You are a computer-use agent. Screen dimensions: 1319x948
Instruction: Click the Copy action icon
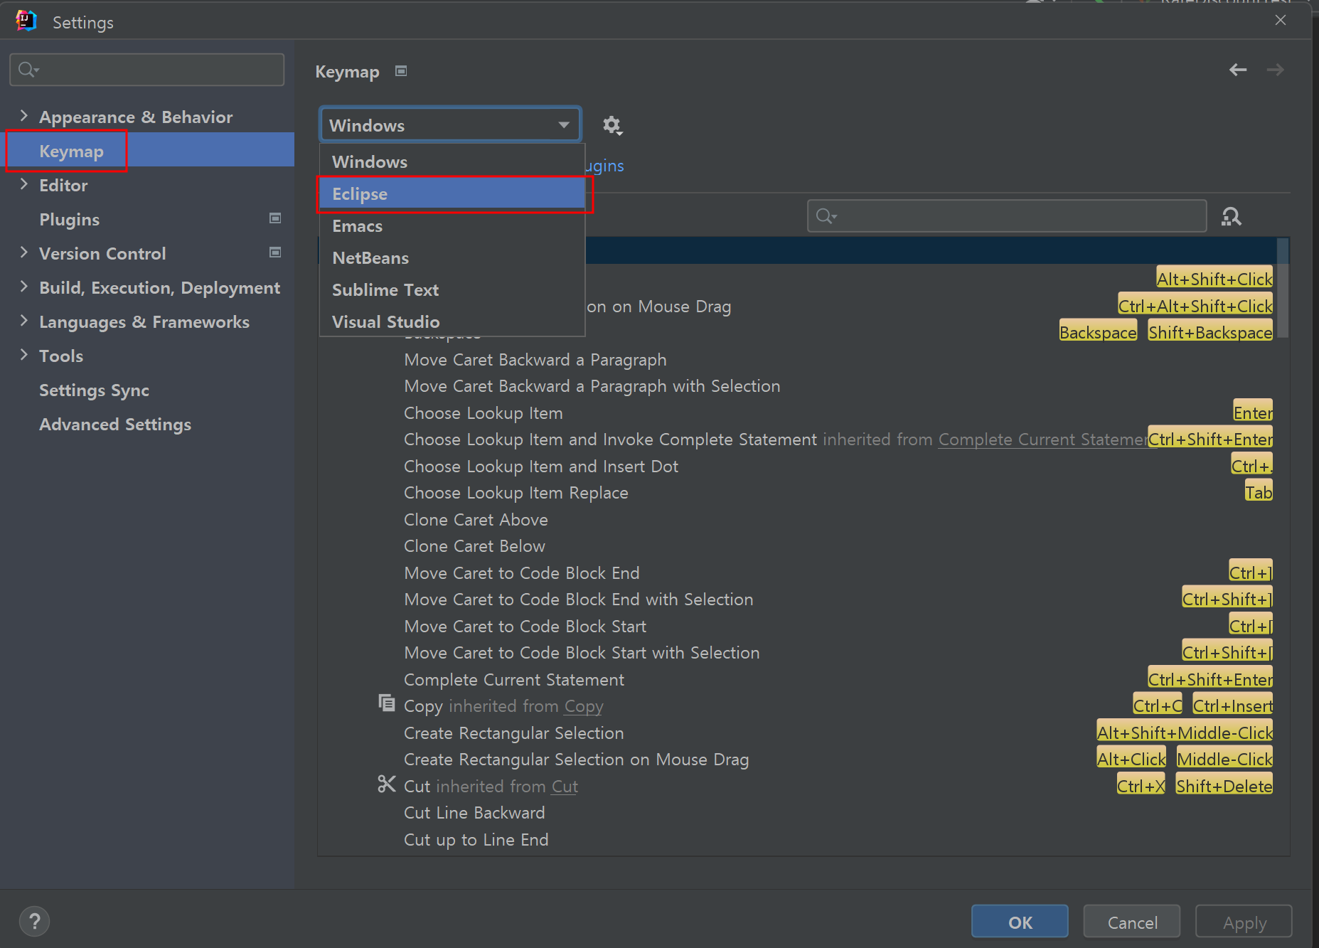click(x=386, y=703)
